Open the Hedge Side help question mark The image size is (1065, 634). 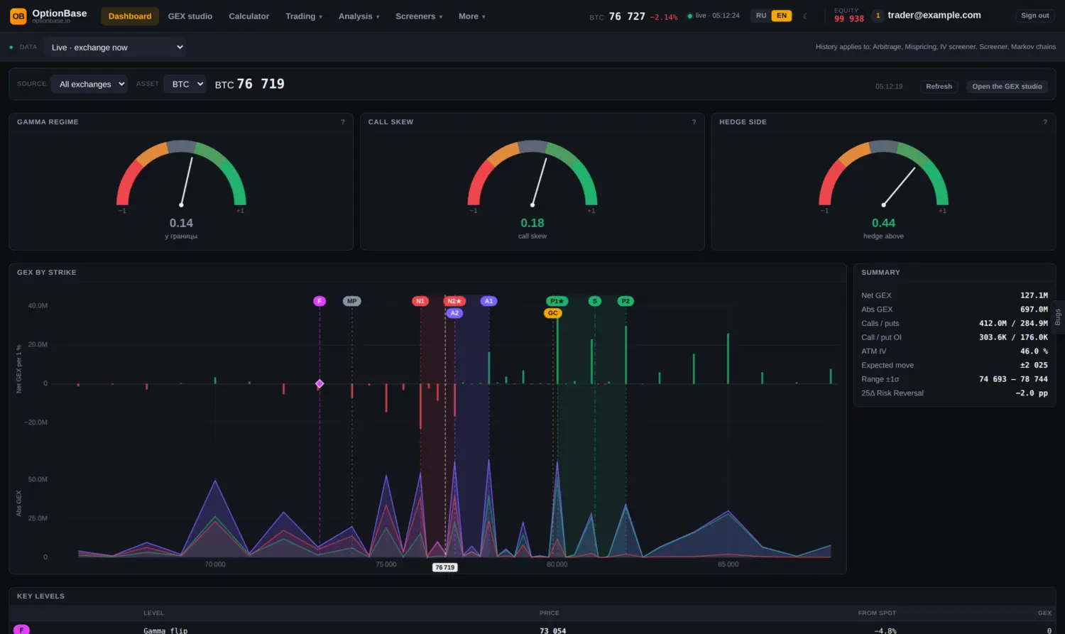pyautogui.click(x=1045, y=122)
